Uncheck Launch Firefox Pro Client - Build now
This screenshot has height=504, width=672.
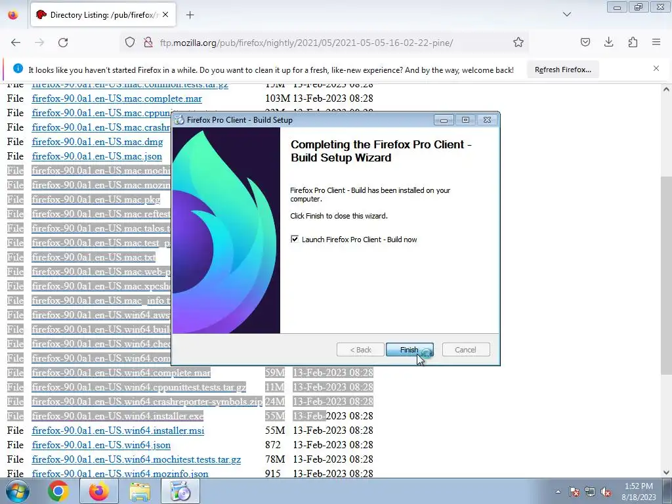pyautogui.click(x=295, y=239)
